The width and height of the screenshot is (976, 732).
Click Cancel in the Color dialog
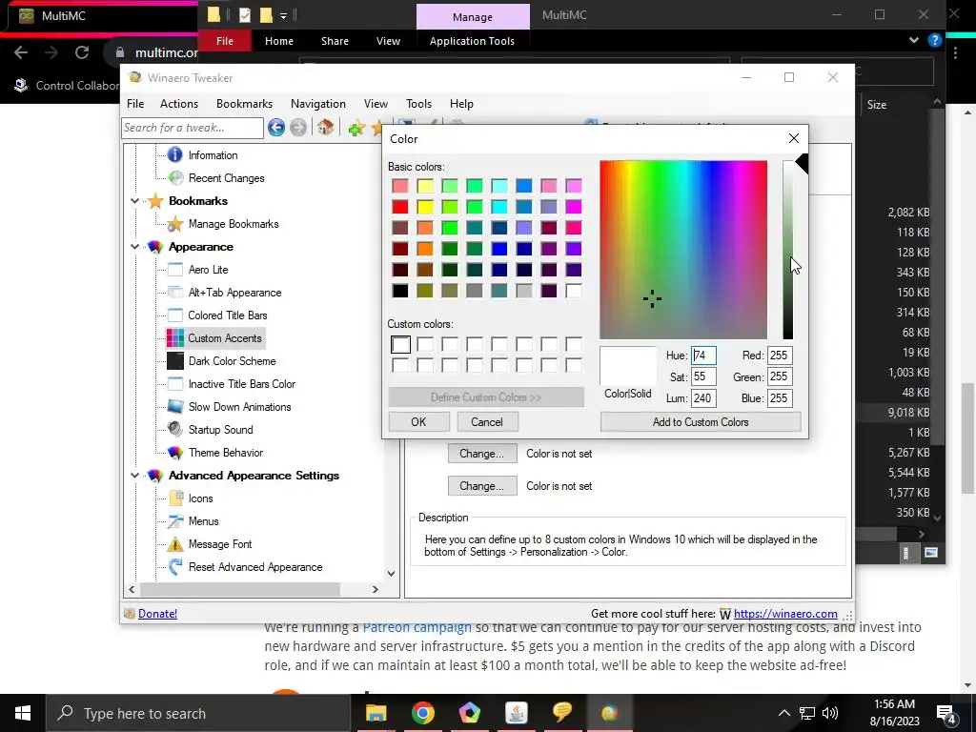pyautogui.click(x=487, y=422)
